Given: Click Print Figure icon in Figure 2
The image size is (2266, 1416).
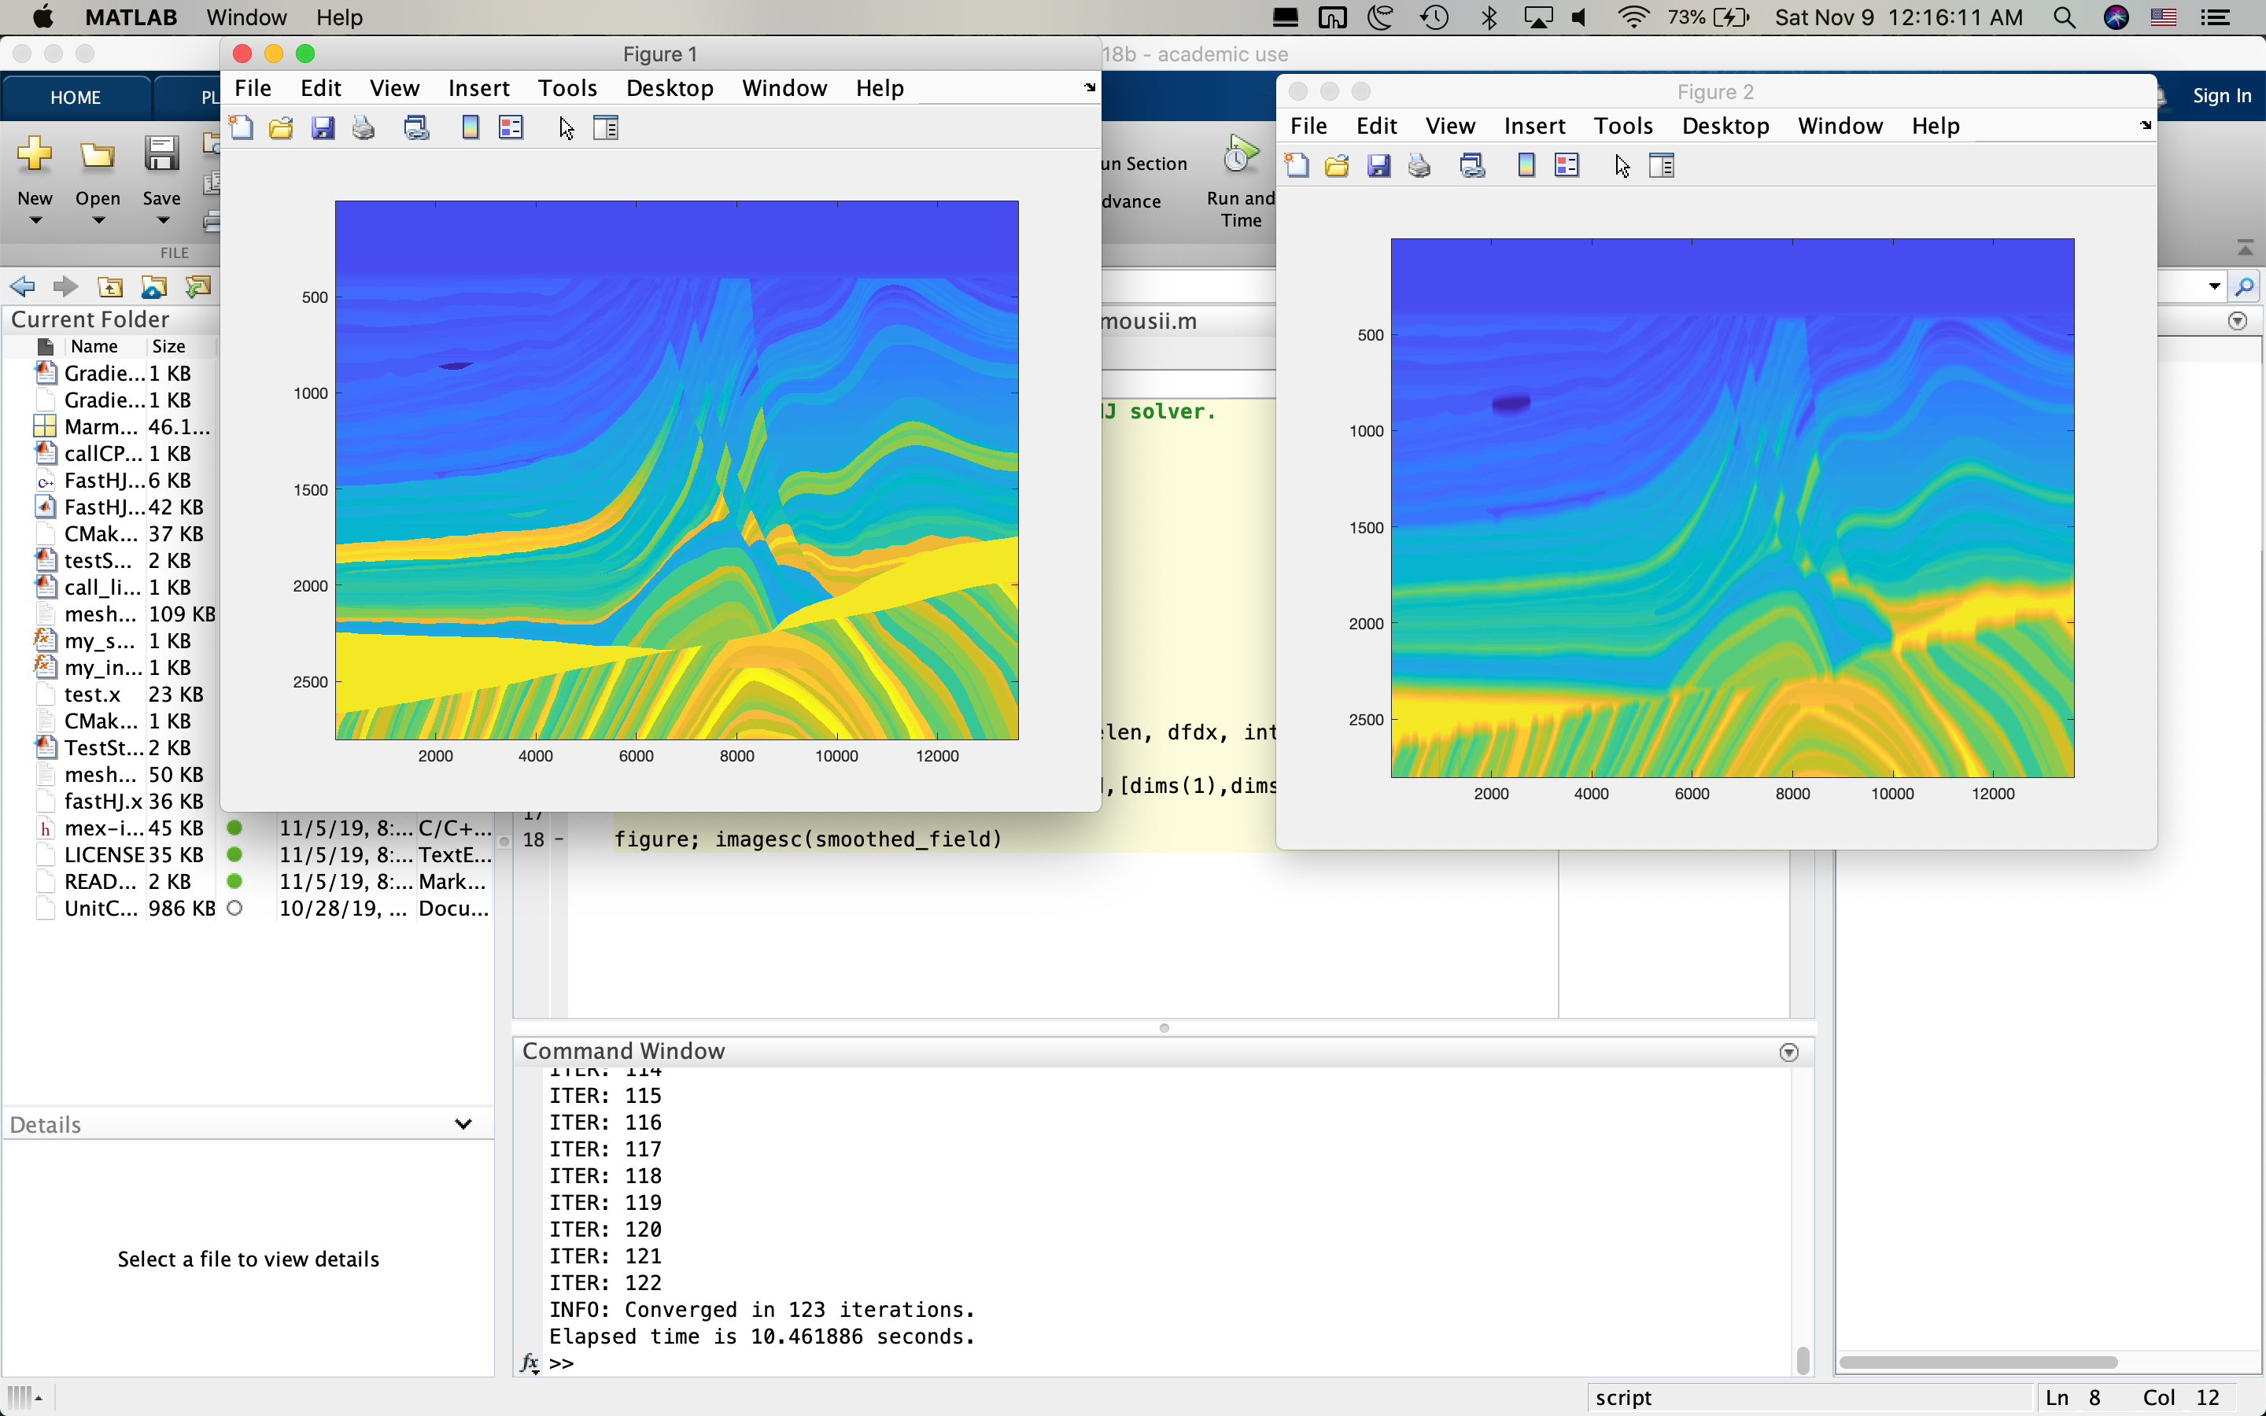Looking at the screenshot, I should 1419,167.
